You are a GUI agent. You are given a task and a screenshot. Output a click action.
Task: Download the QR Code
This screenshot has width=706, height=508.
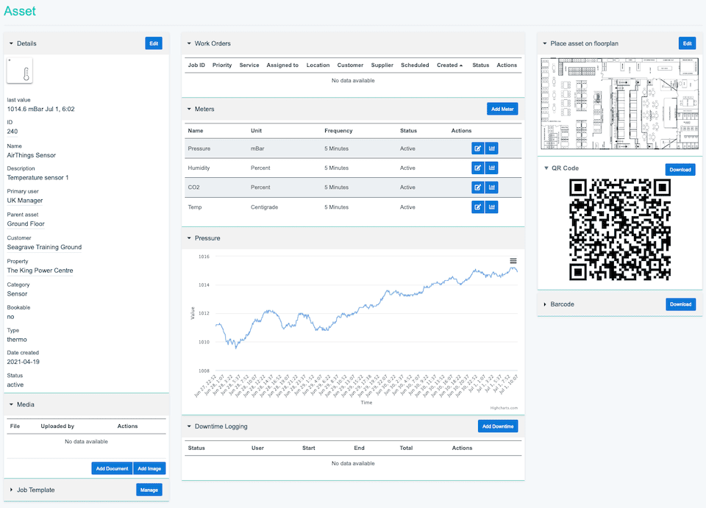pyautogui.click(x=680, y=170)
